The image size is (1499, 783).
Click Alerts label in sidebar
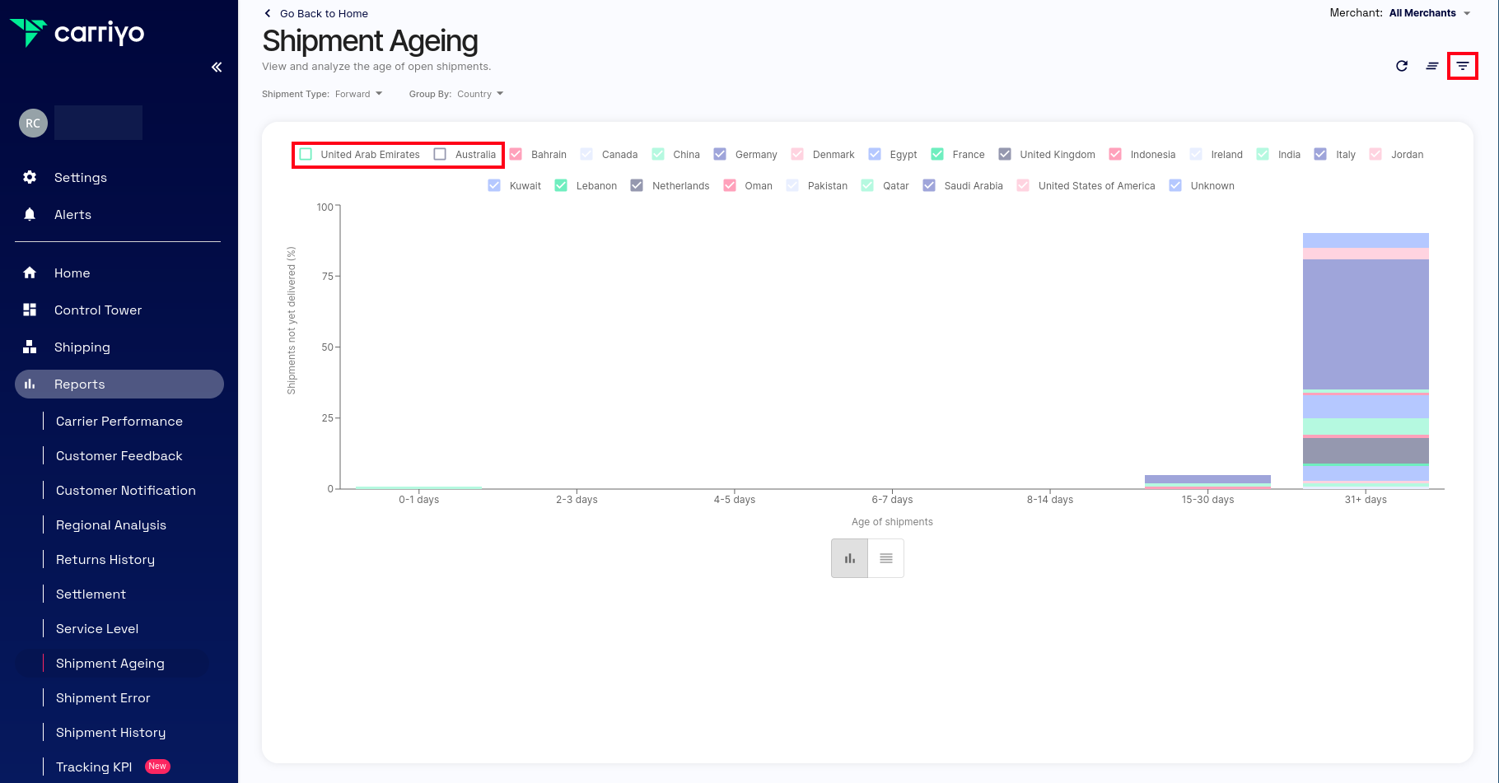72,214
